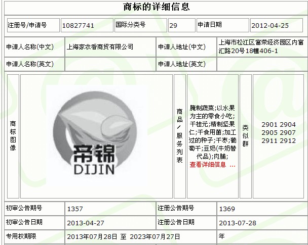
Task: Click the 帝锦 DIJIN trademark logo image
Action: coord(95,135)
